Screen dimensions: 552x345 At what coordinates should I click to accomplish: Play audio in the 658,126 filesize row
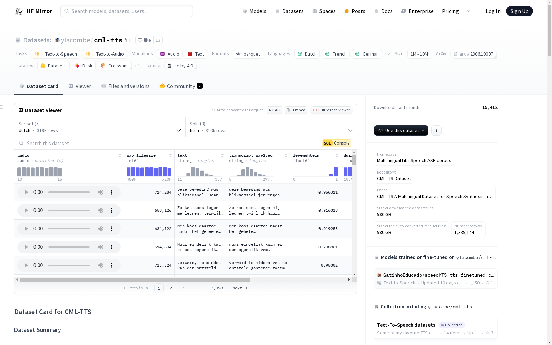(26, 210)
